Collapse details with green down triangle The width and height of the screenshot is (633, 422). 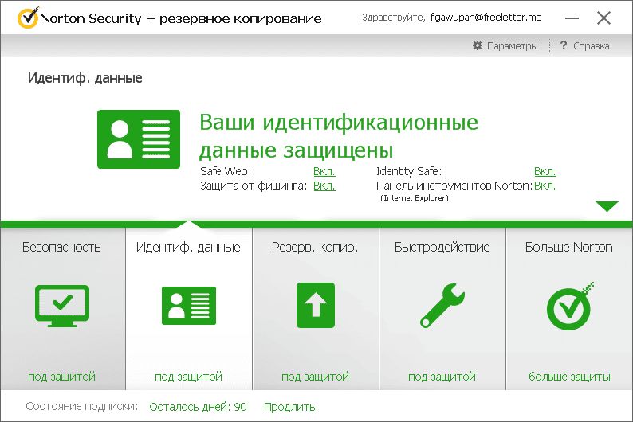(607, 206)
